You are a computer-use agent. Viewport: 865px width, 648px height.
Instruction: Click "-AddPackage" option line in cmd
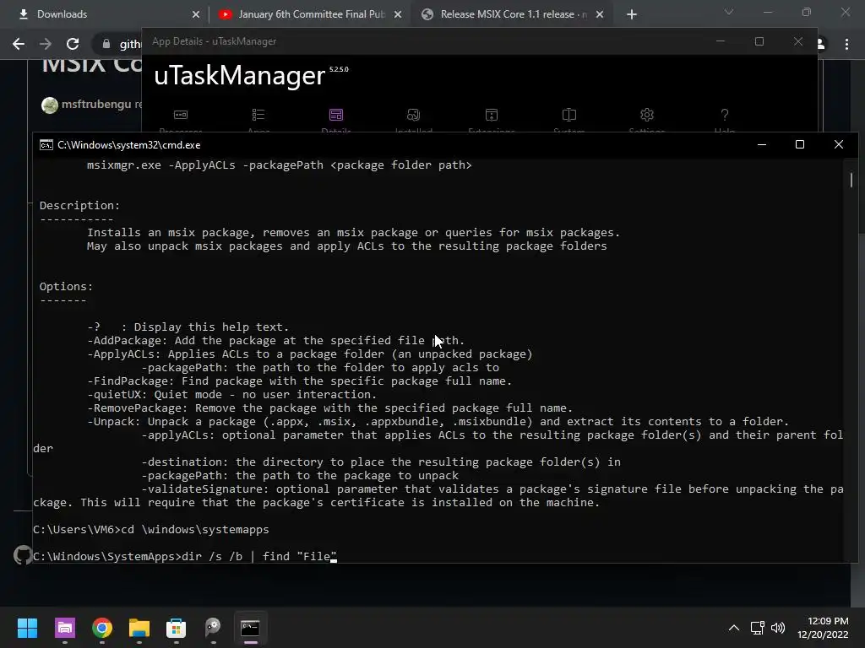[276, 341]
